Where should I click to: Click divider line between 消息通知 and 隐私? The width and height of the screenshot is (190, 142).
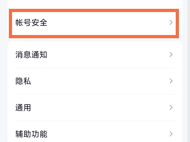click(95, 68)
